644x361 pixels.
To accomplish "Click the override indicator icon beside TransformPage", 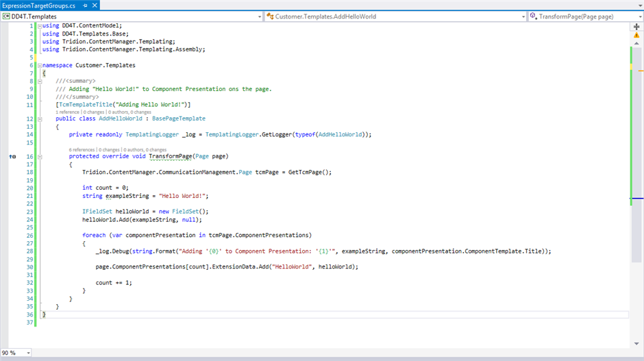I will click(12, 156).
